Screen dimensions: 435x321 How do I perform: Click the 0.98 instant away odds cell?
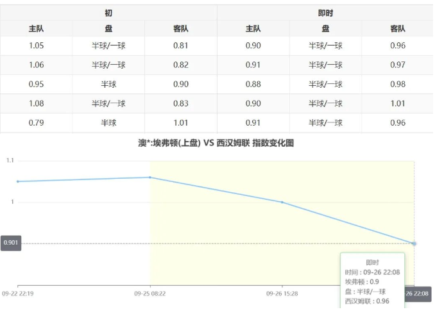click(398, 84)
